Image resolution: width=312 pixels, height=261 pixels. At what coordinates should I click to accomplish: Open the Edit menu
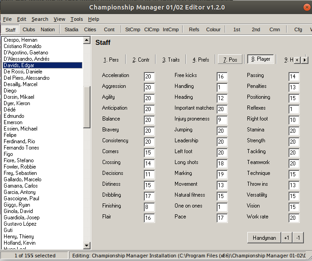22,19
